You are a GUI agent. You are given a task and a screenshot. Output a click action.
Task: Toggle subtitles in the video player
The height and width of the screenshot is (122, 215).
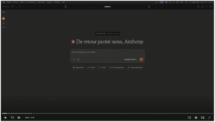(x=189, y=118)
